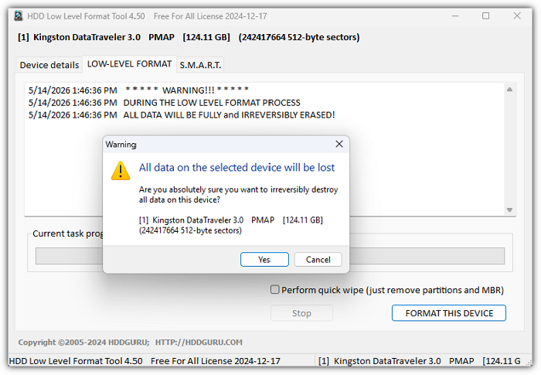Click the log scroll down arrow

coord(509,210)
